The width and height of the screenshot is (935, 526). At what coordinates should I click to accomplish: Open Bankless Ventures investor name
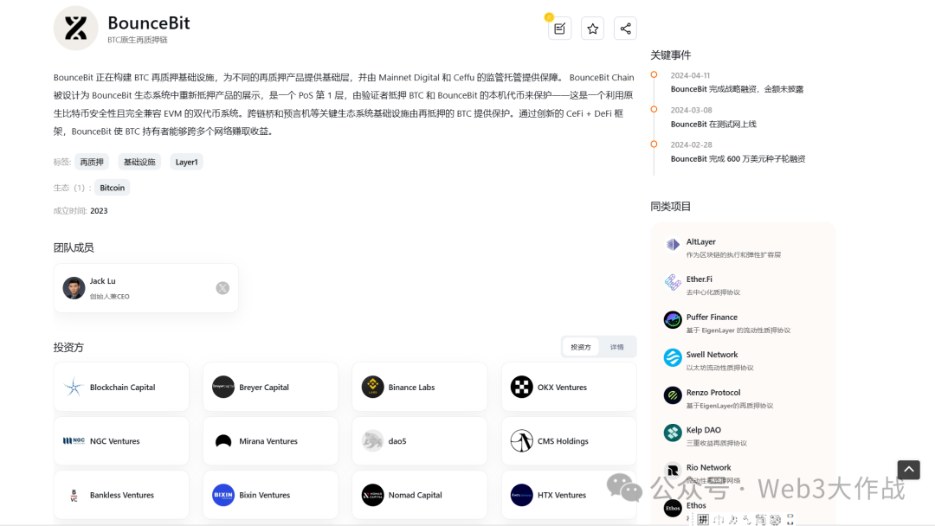[x=122, y=495]
